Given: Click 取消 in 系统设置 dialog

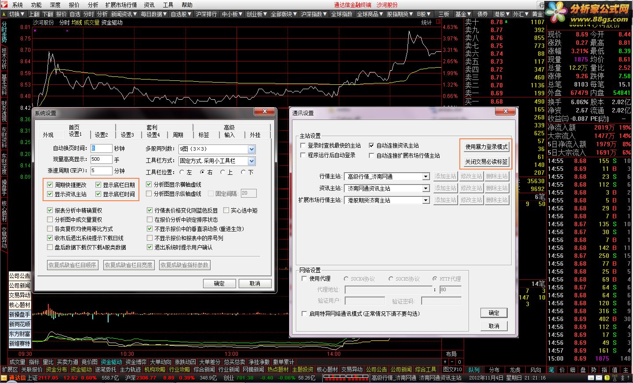Looking at the screenshot, I should [x=255, y=283].
